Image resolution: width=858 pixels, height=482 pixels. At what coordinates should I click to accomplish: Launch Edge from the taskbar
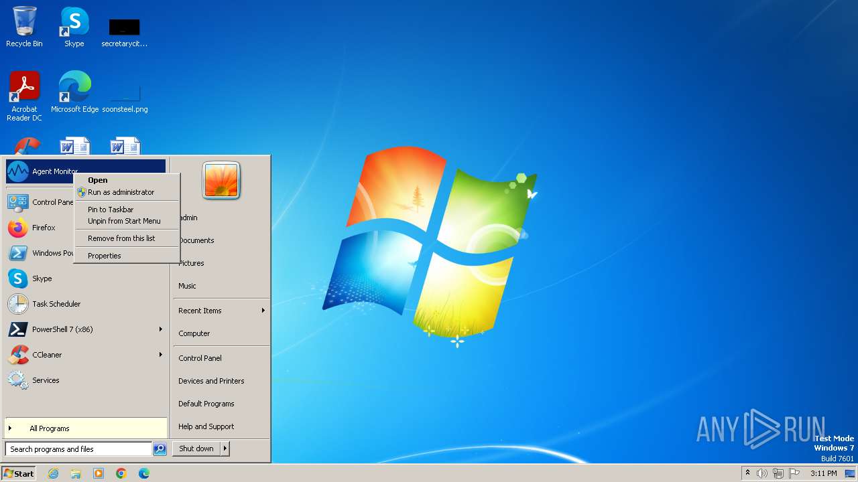144,473
